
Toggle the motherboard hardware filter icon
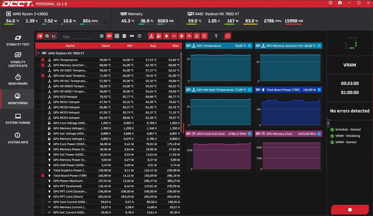(x=117, y=36)
